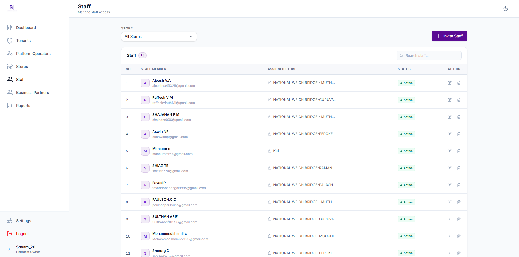This screenshot has width=519, height=257.
Task: Delete SHIAZ TB's entry
Action: point(459,168)
